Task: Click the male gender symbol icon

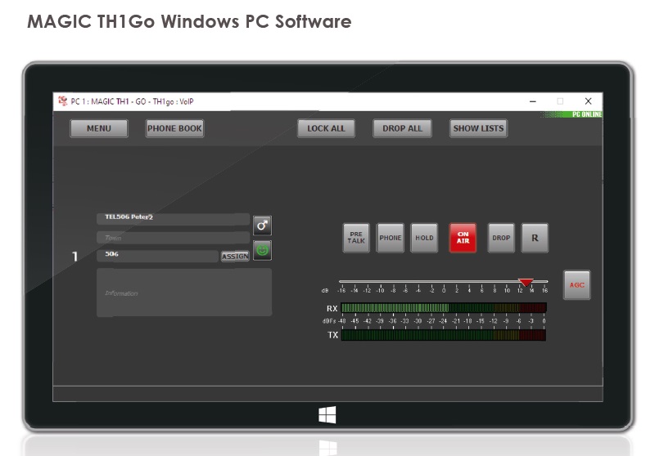Action: point(262,226)
